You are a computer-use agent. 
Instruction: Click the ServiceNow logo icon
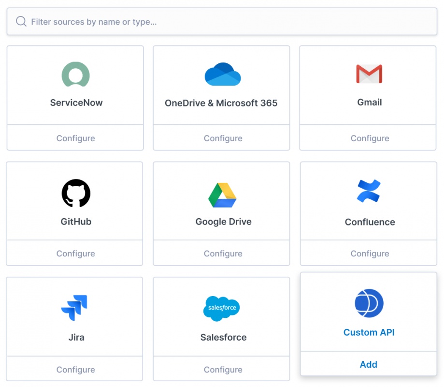pos(76,74)
